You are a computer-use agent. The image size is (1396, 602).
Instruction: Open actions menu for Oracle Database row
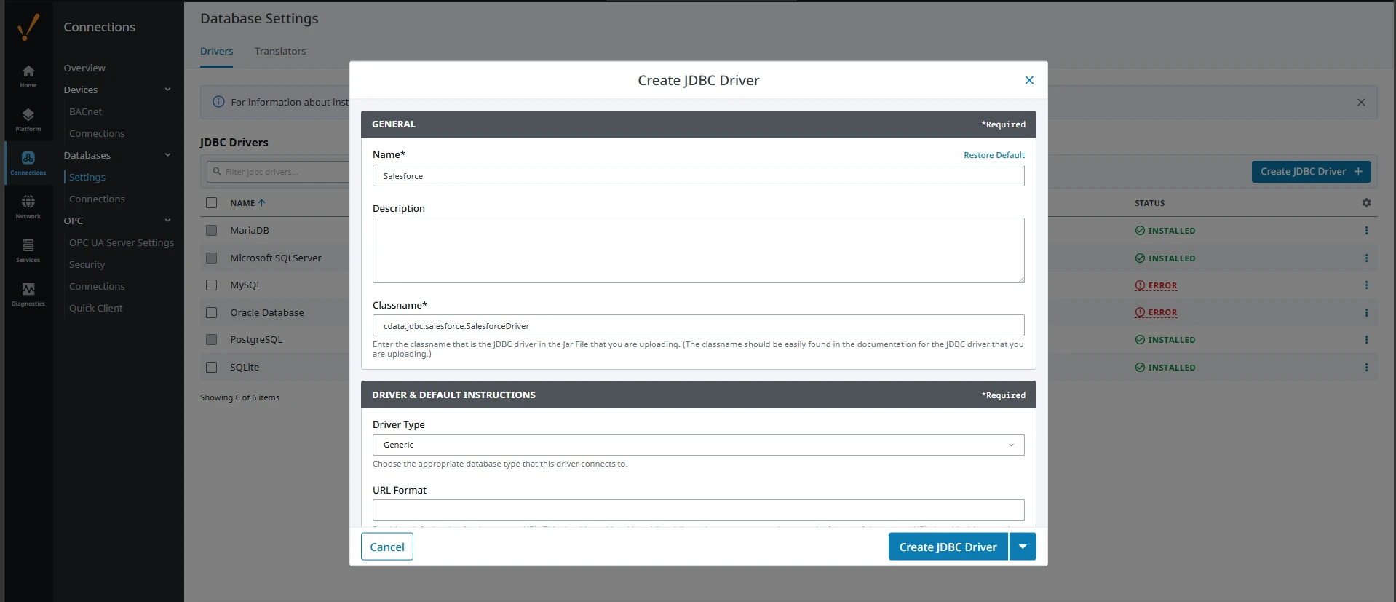point(1366,313)
